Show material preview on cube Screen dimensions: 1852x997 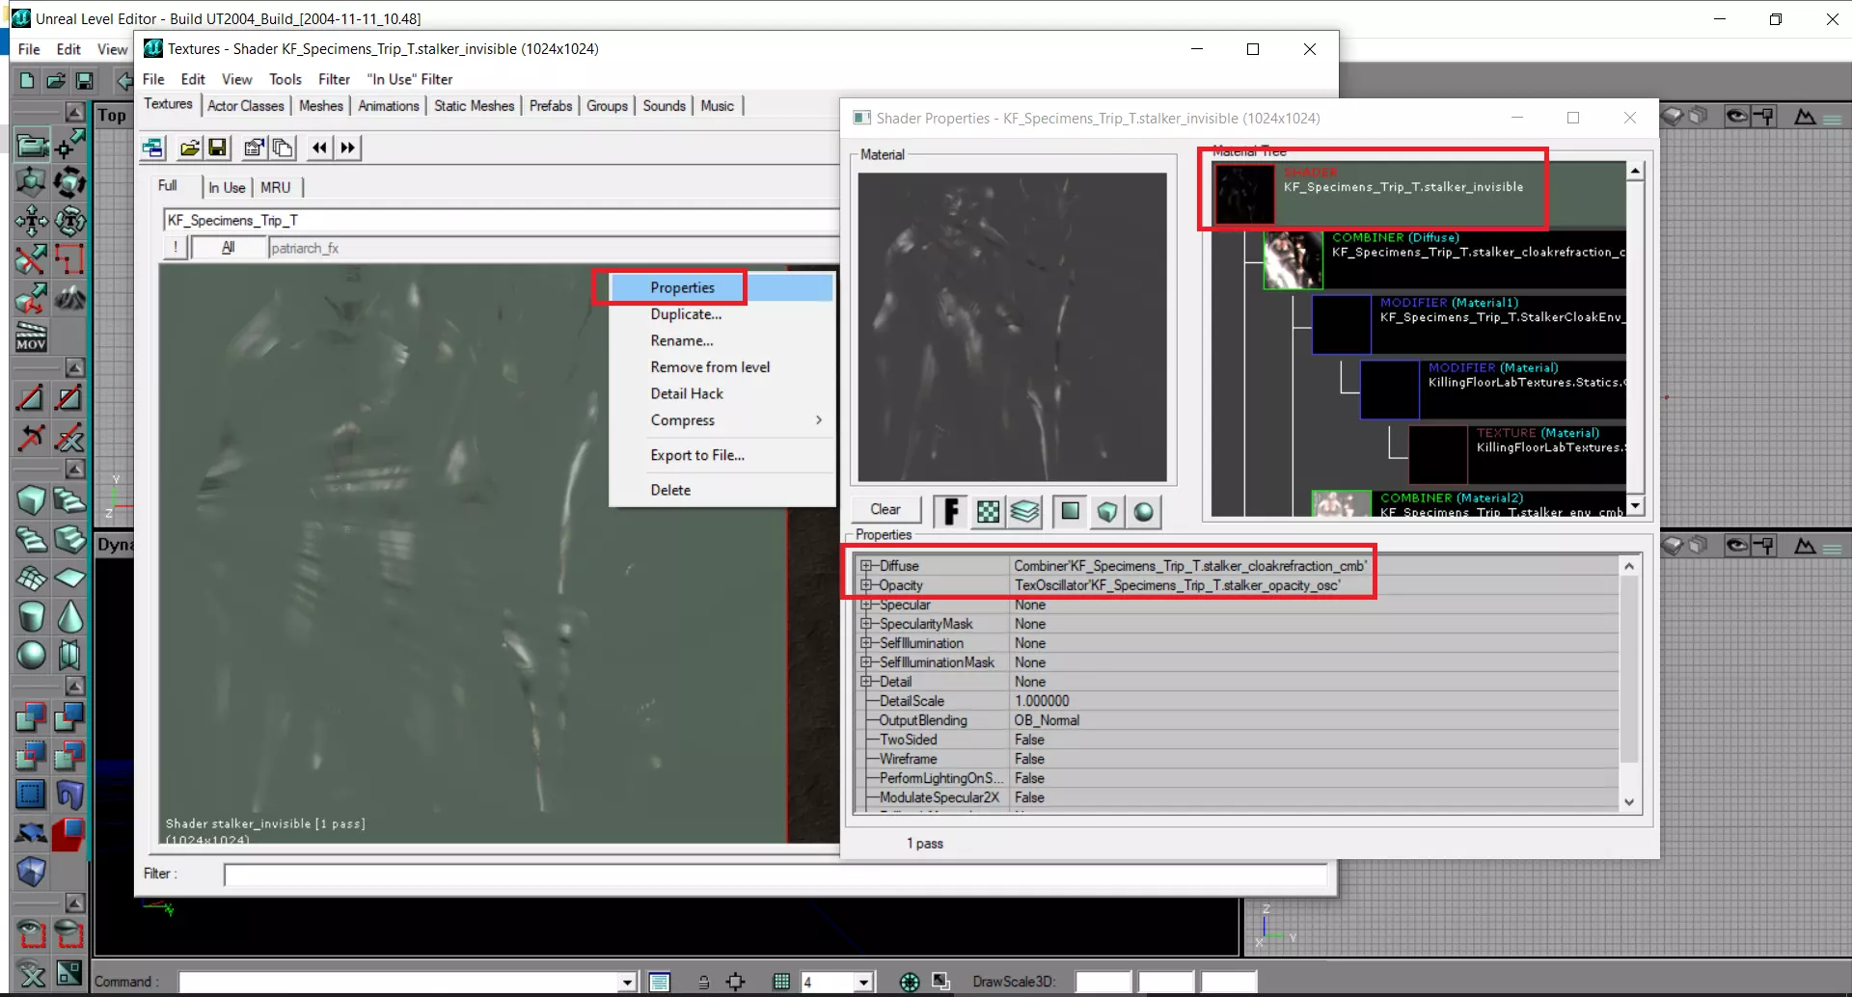click(x=1107, y=511)
